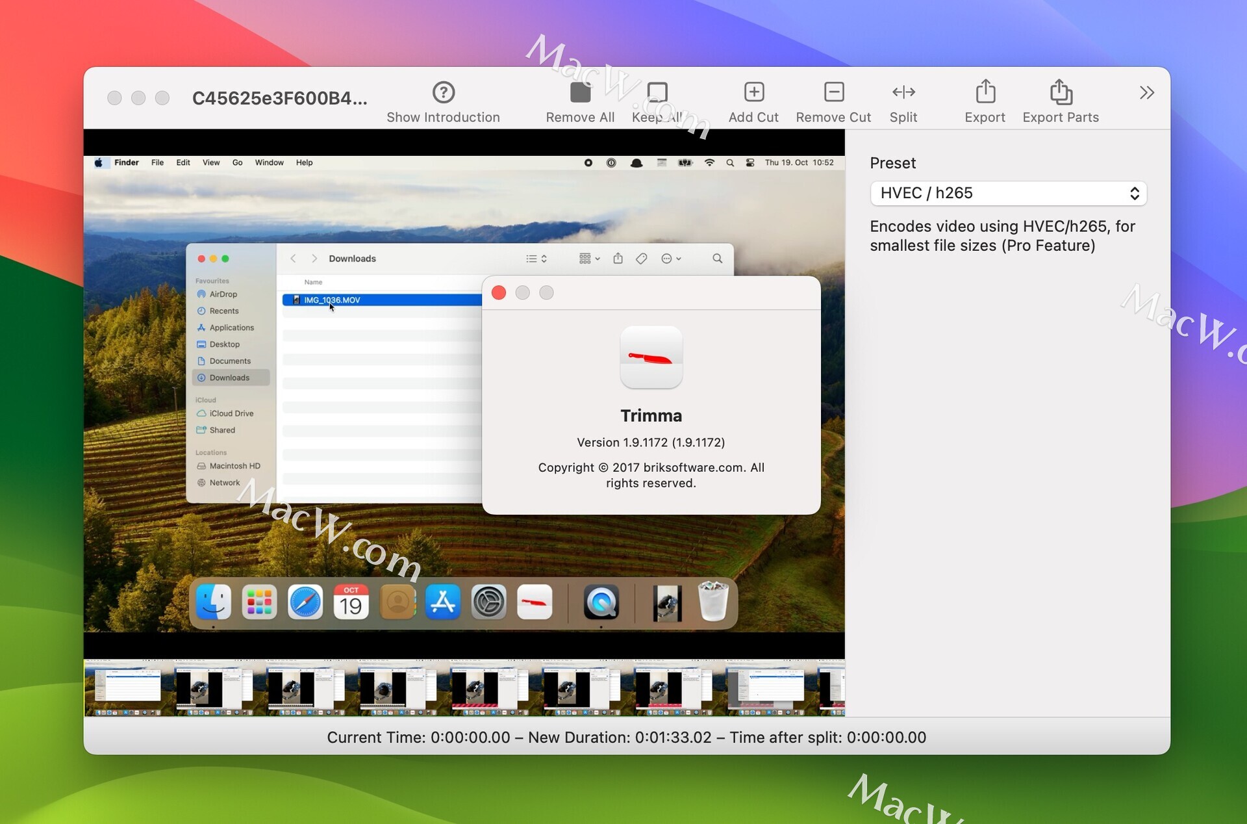Click the Finder search magnifier icon
Viewport: 1247px width, 824px height.
[717, 259]
